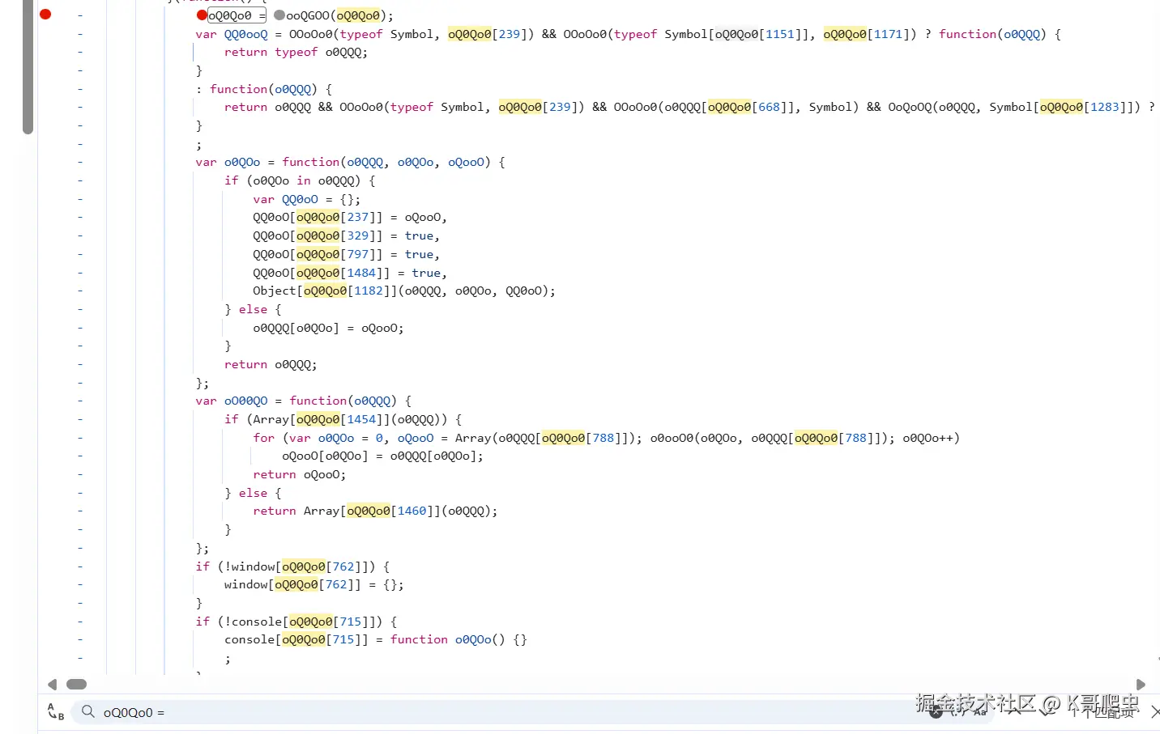This screenshot has width=1160, height=734.
Task: Click the horizontal scrollbar thumb
Action: click(x=77, y=685)
